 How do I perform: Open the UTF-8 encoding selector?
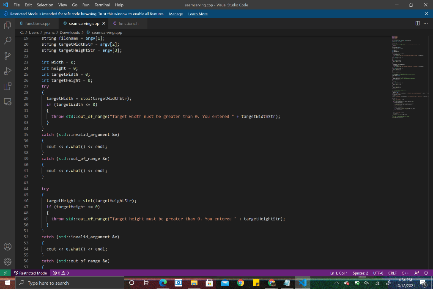(379, 273)
